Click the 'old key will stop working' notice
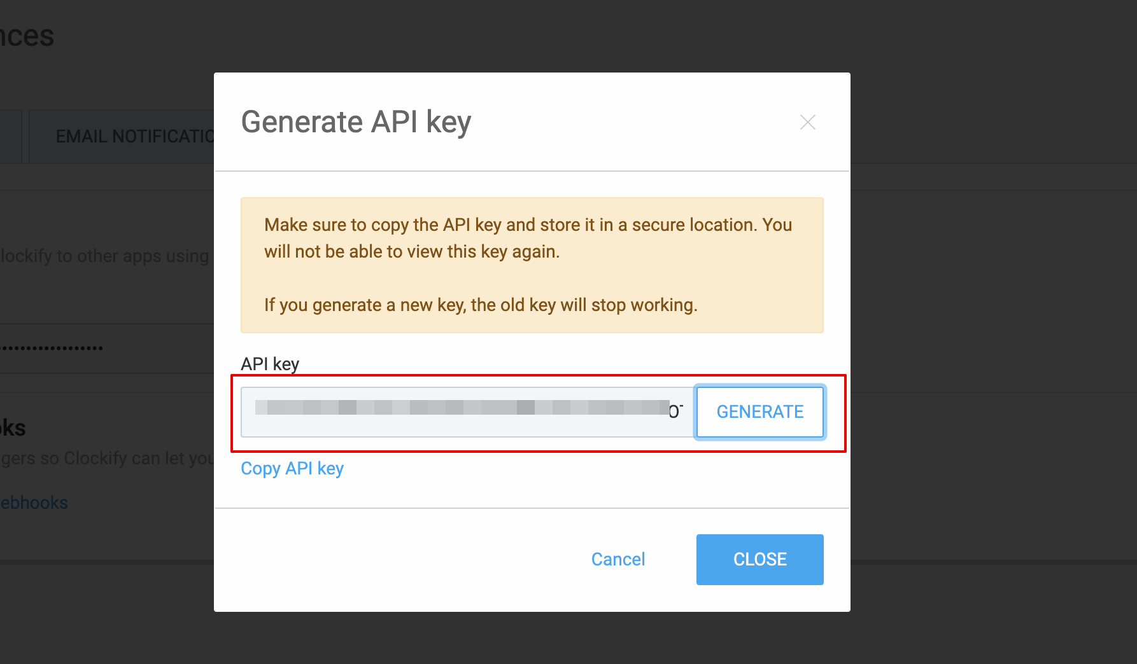The width and height of the screenshot is (1137, 664). (481, 305)
